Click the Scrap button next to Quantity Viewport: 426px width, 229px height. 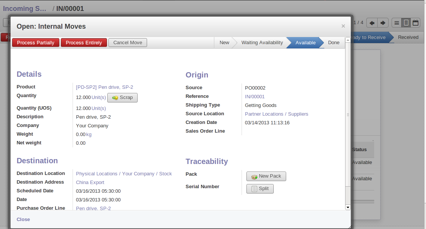pyautogui.click(x=122, y=97)
